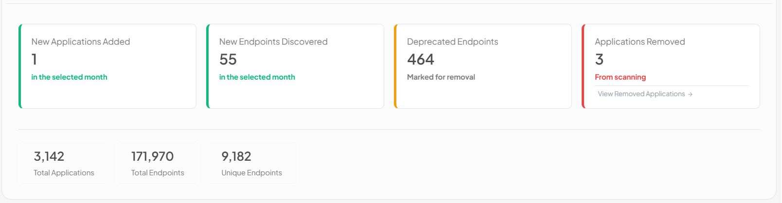Click the 3,142 total applications number
The image size is (782, 203).
click(x=49, y=156)
